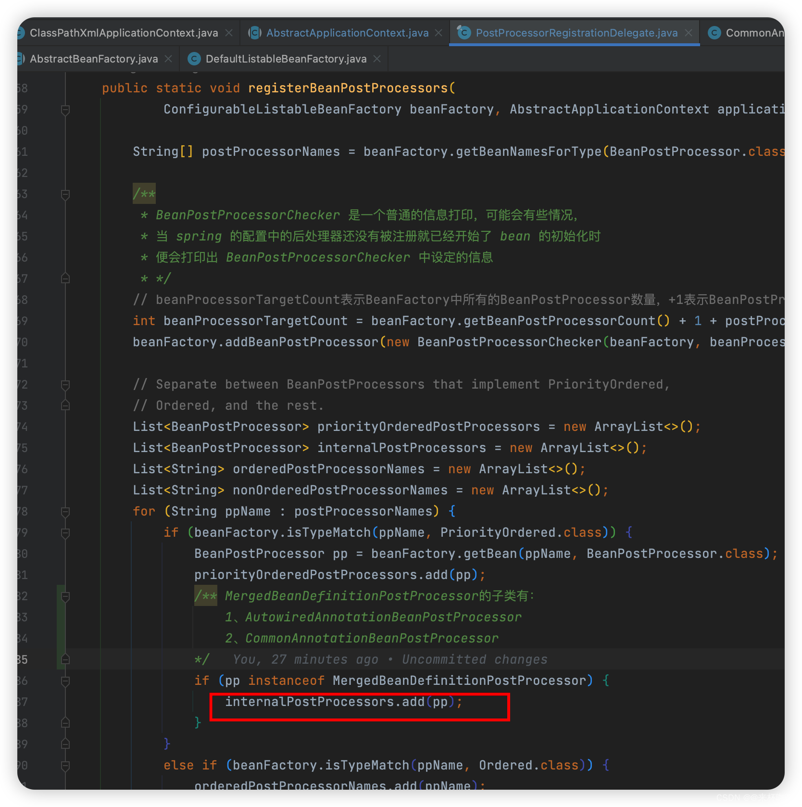Toggle fold marker at '// Ordered, and the rest.' line
Viewport: 802px width, 807px height.
point(66,405)
